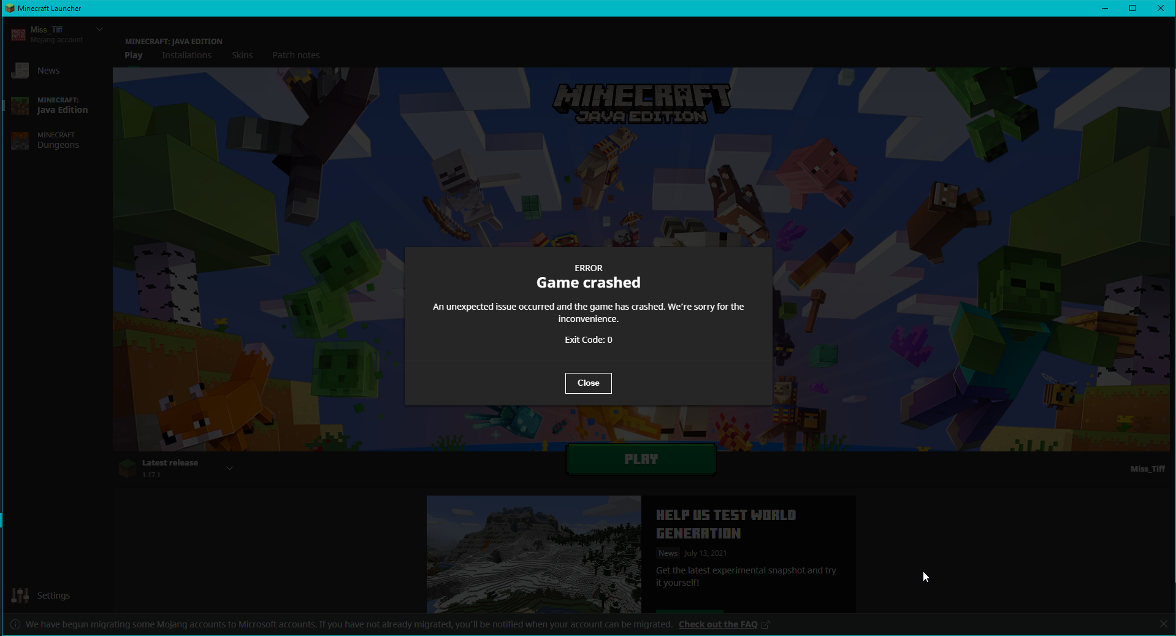
Task: Expand the Miss_Tiff account dropdown
Action: 99,29
